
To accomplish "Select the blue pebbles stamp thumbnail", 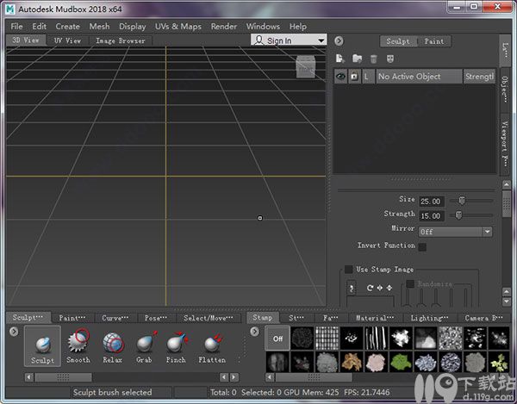I will [426, 362].
